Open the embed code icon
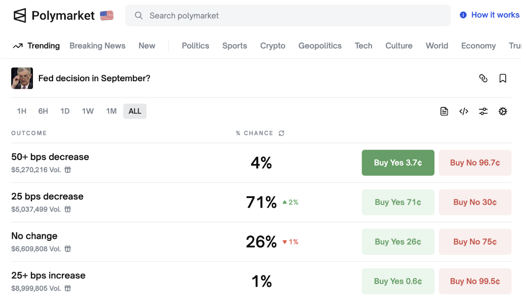This screenshot has width=526, height=304. (x=464, y=111)
